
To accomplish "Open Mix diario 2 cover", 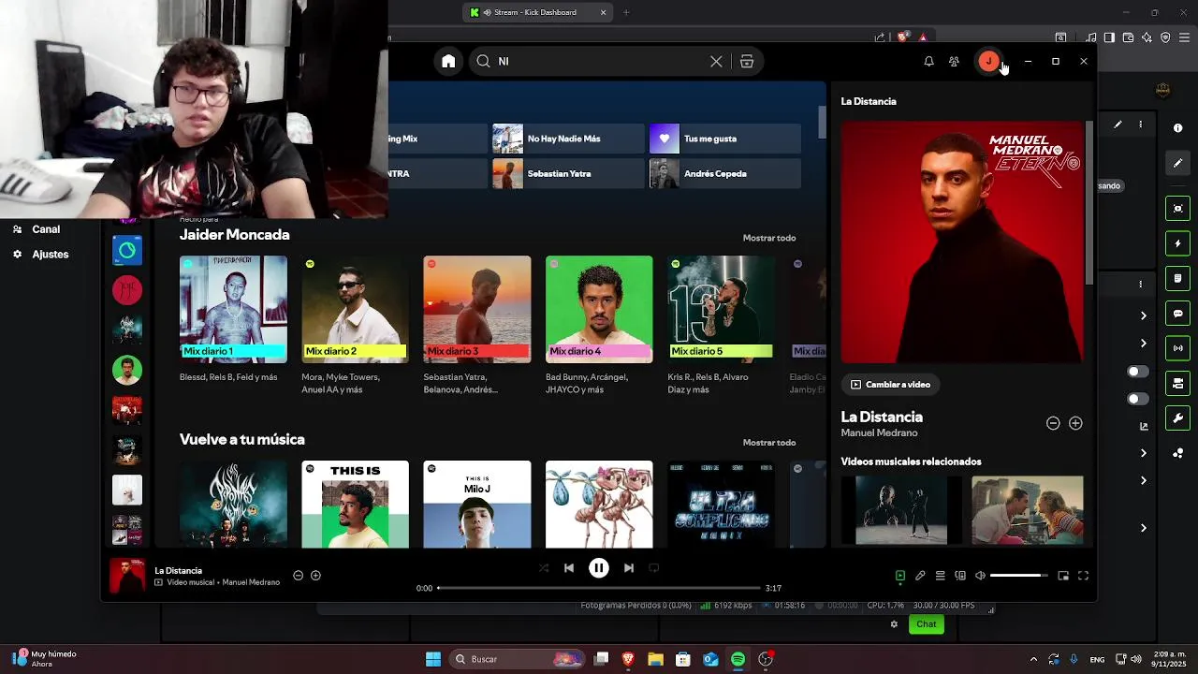I will click(x=355, y=309).
